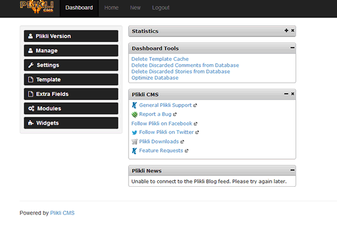
Task: Click the Twitter bird icon
Action: click(134, 132)
